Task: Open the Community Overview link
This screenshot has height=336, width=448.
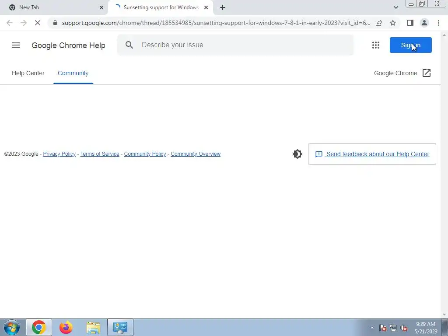Action: (196, 154)
